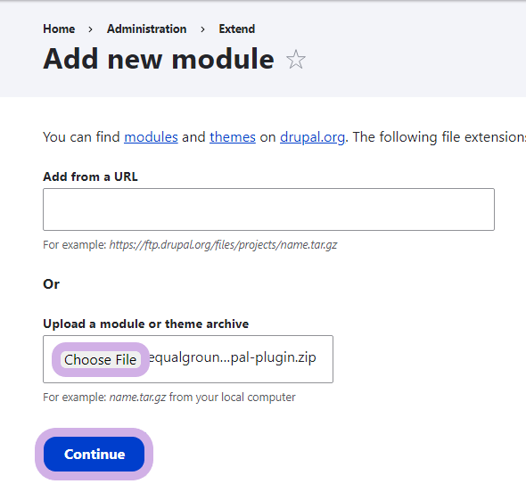
Task: Click 'Upload a module or theme archive' label
Action: 146,324
